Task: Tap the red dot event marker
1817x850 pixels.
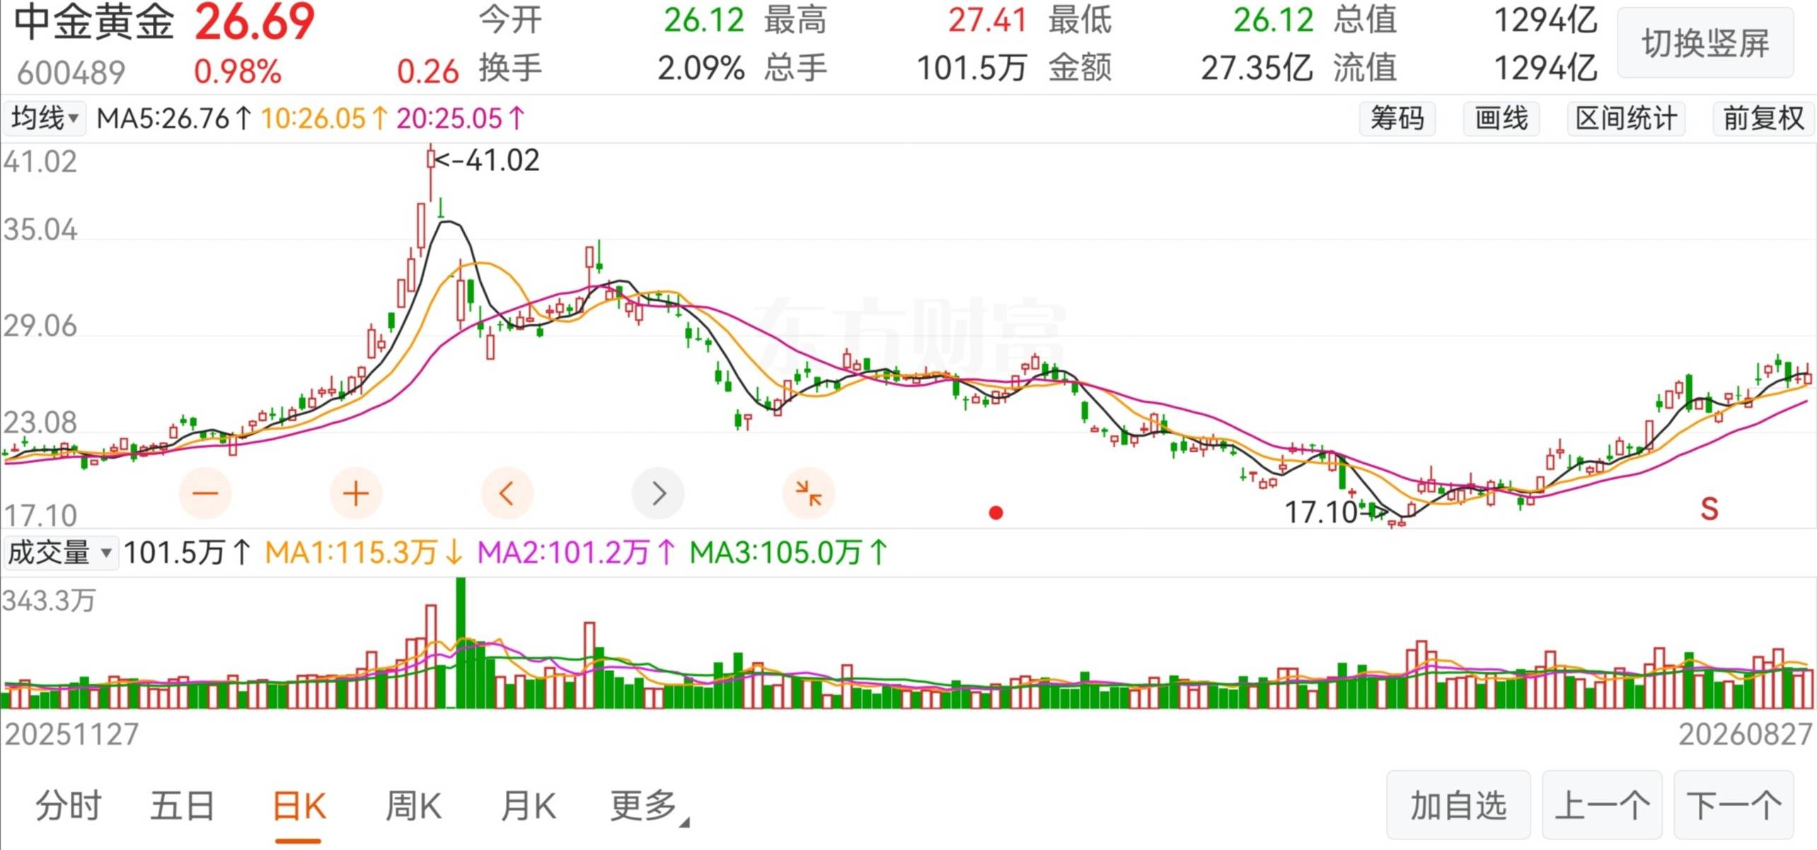Action: pyautogui.click(x=996, y=513)
